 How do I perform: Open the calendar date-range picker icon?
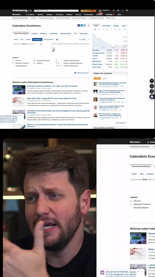[57, 40]
